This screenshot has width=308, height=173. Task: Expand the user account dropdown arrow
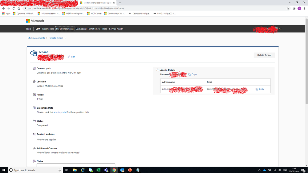pos(280,29)
